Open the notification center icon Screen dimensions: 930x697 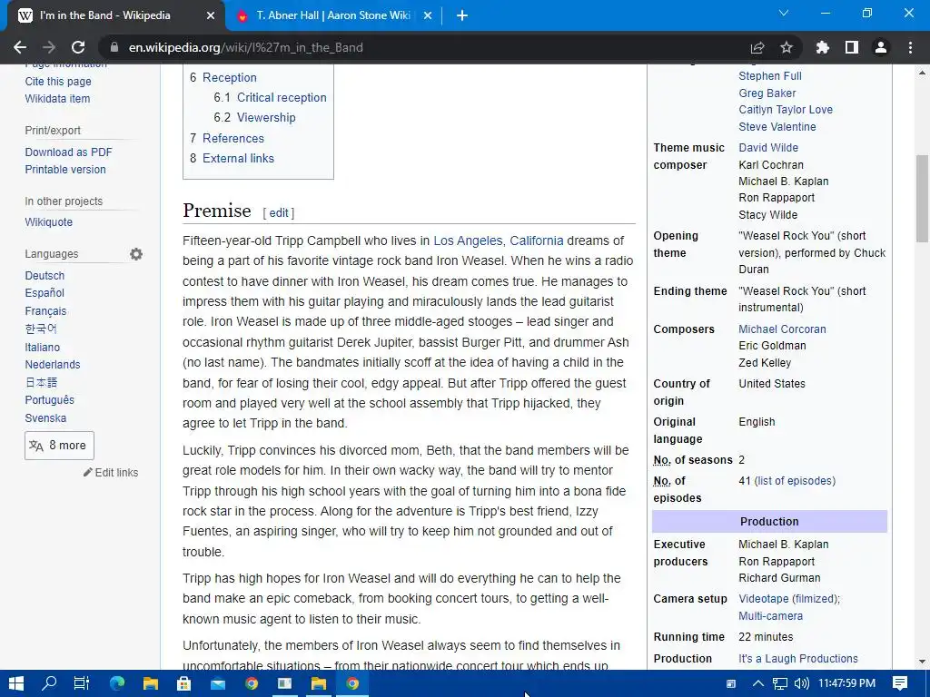tap(900, 683)
